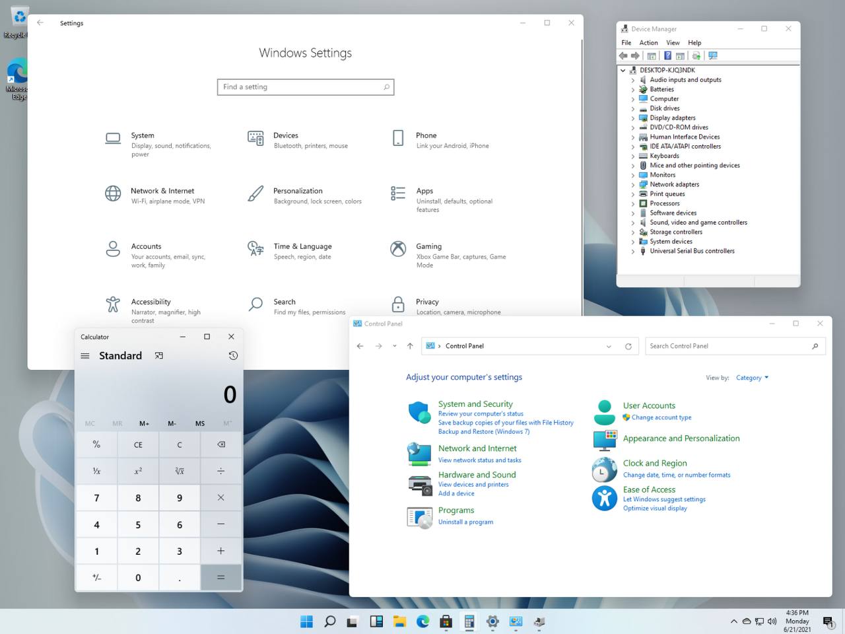Open the View by Category dropdown
Viewport: 845px width, 634px height.
pyautogui.click(x=752, y=378)
